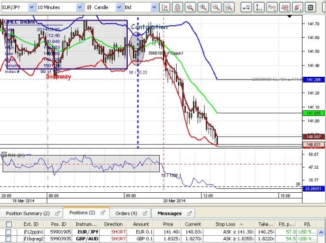This screenshot has height=243, width=326.
Task: Toggle the chart lock padlock icon
Action: 177,7
